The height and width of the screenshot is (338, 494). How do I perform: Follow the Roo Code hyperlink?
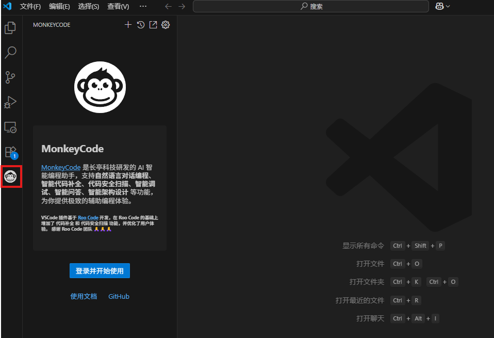point(88,218)
